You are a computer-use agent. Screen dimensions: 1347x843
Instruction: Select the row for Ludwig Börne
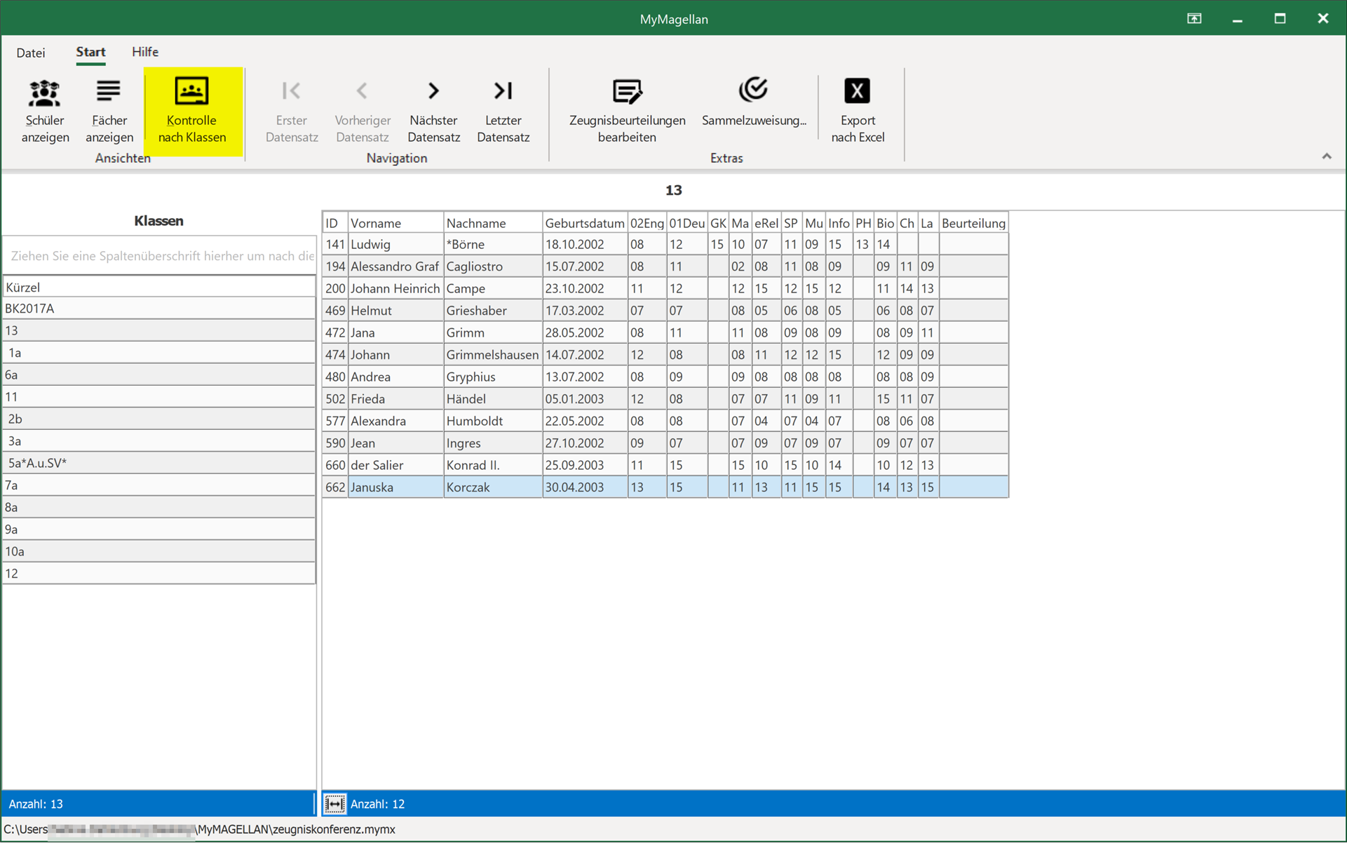pos(665,245)
